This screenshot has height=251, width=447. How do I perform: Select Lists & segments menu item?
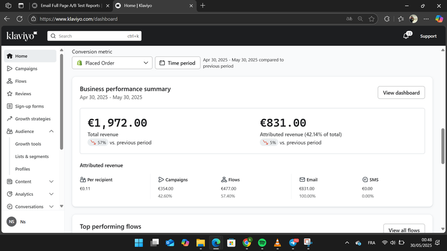32,156
